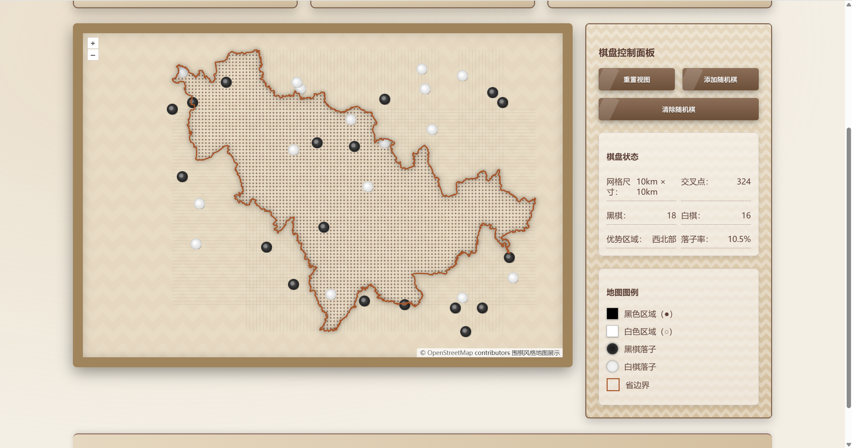Click the province boundary outline icon in legend
The width and height of the screenshot is (852, 448).
pyautogui.click(x=613, y=385)
